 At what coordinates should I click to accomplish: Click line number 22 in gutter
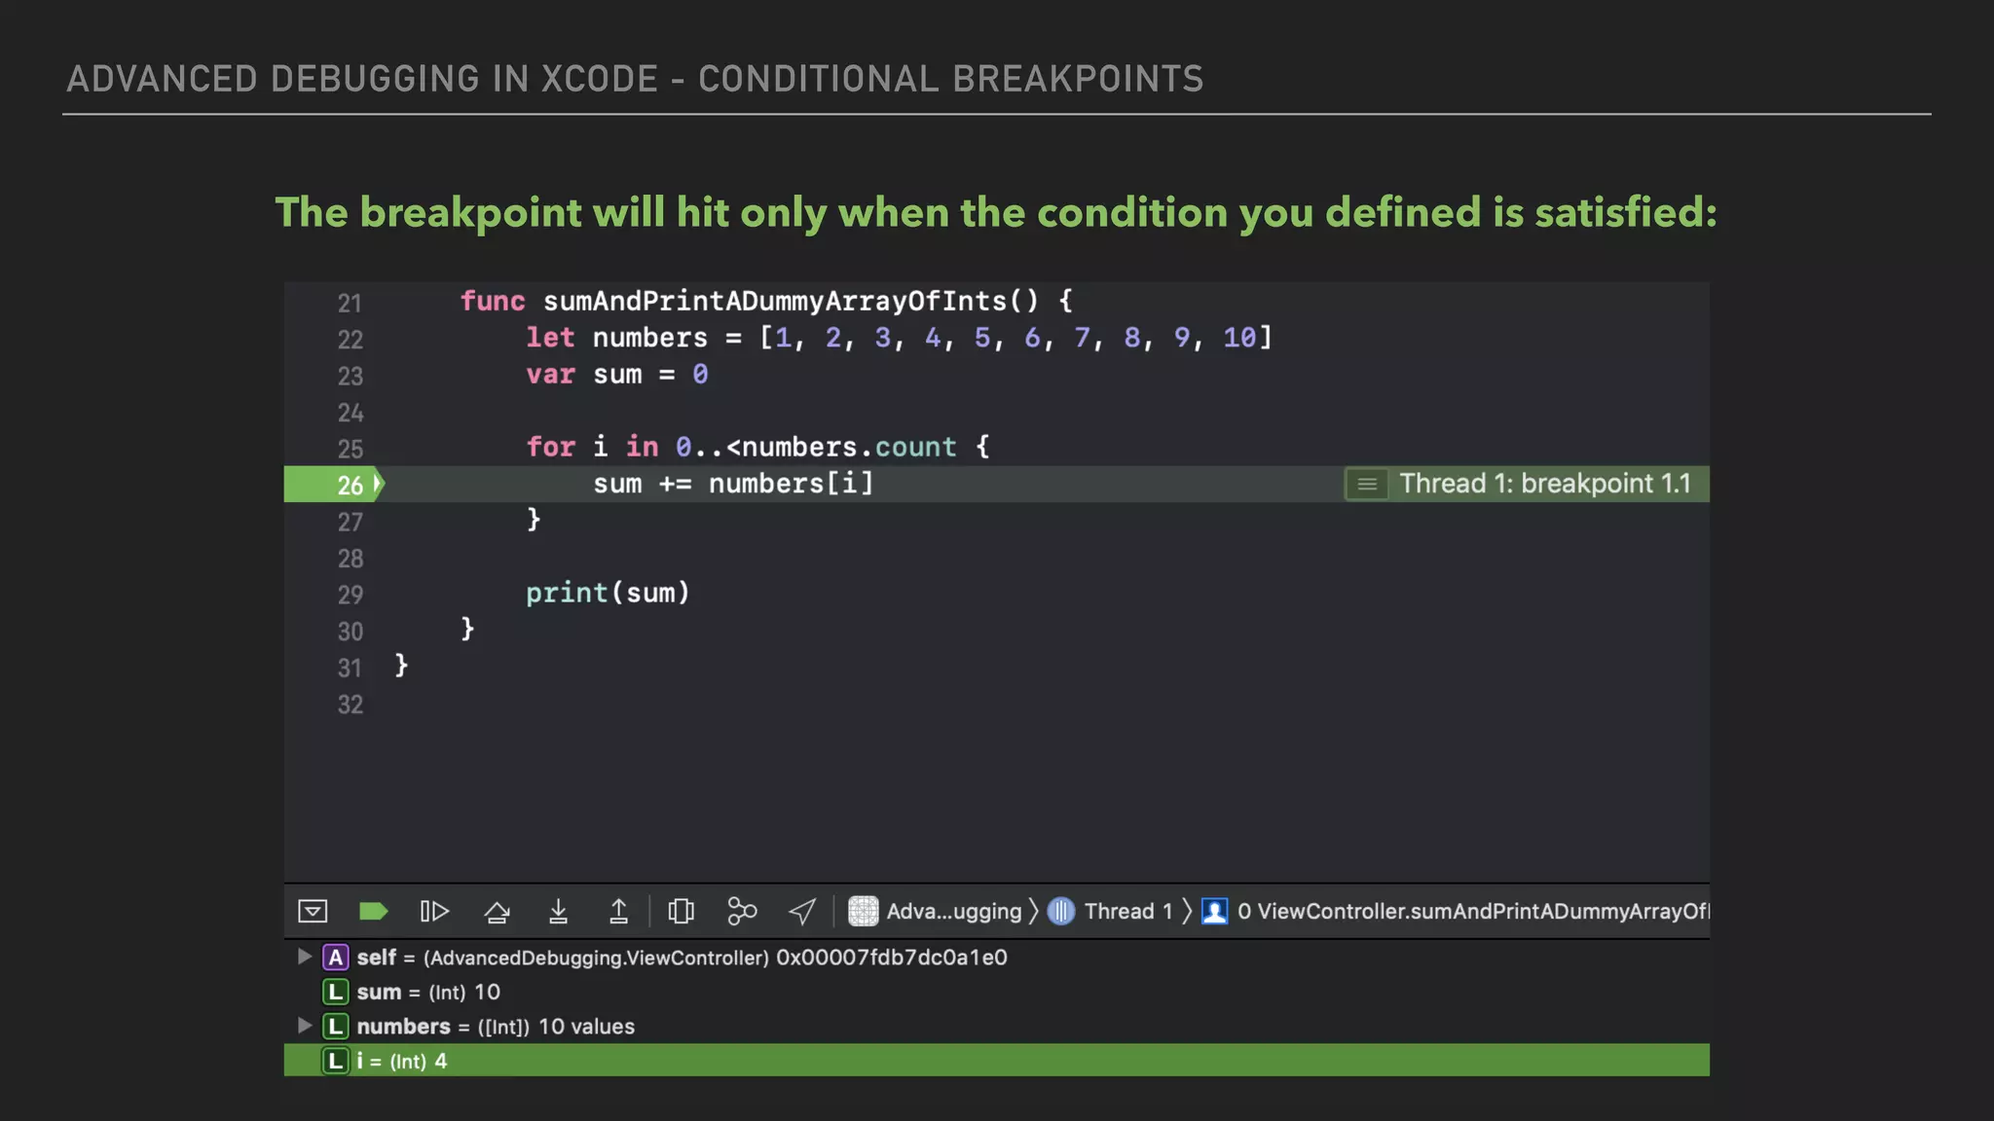coord(350,339)
